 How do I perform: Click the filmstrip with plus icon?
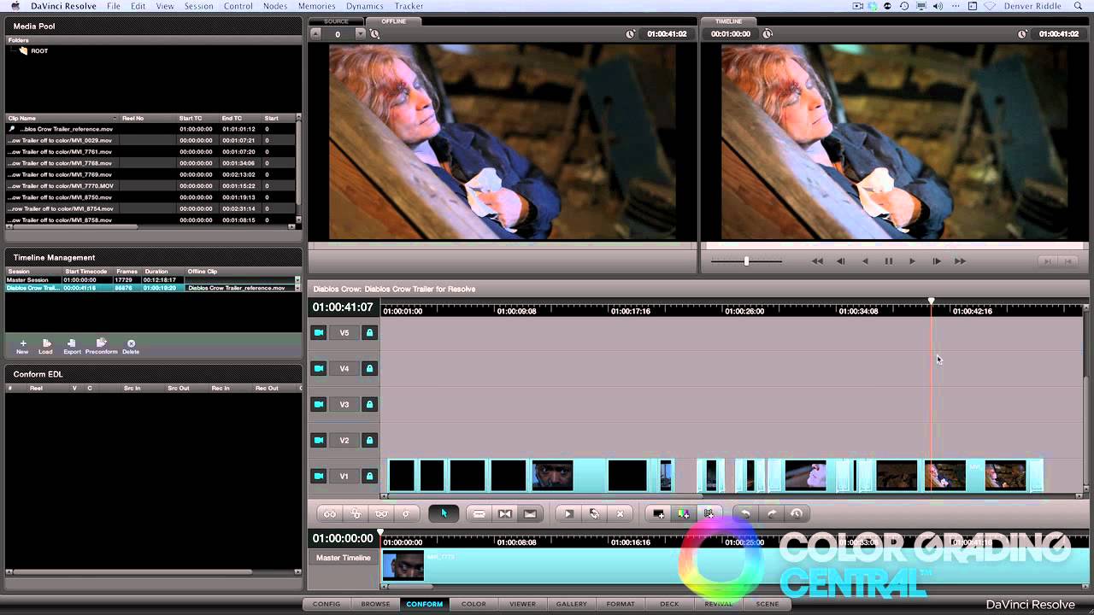(709, 513)
